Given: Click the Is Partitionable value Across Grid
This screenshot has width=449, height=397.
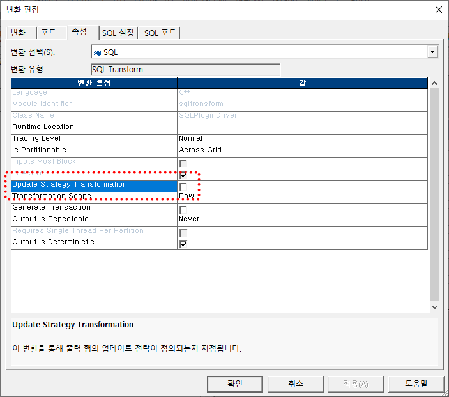Looking at the screenshot, I should [x=200, y=150].
